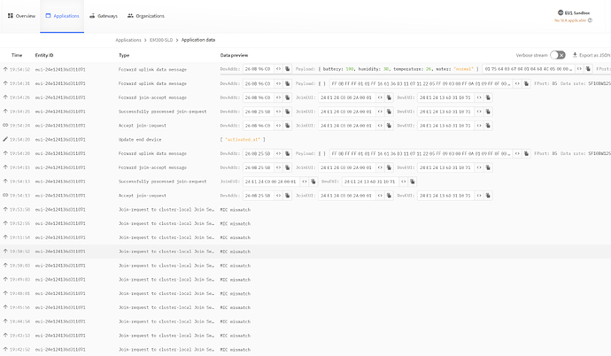Copy the DevAddr in the 19:54:26 row
The height and width of the screenshot is (356, 611).
point(288,97)
